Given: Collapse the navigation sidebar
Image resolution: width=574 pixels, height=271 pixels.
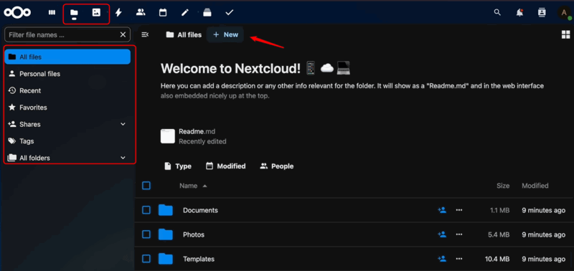Looking at the screenshot, I should tap(145, 34).
